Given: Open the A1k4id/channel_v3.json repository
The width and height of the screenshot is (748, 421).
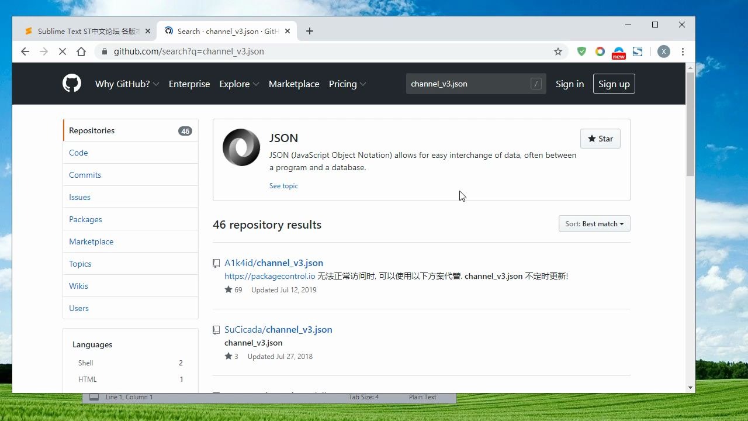Looking at the screenshot, I should point(273,263).
